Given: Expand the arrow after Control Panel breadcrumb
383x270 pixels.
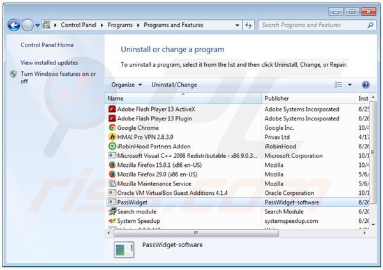Looking at the screenshot, I should point(102,25).
